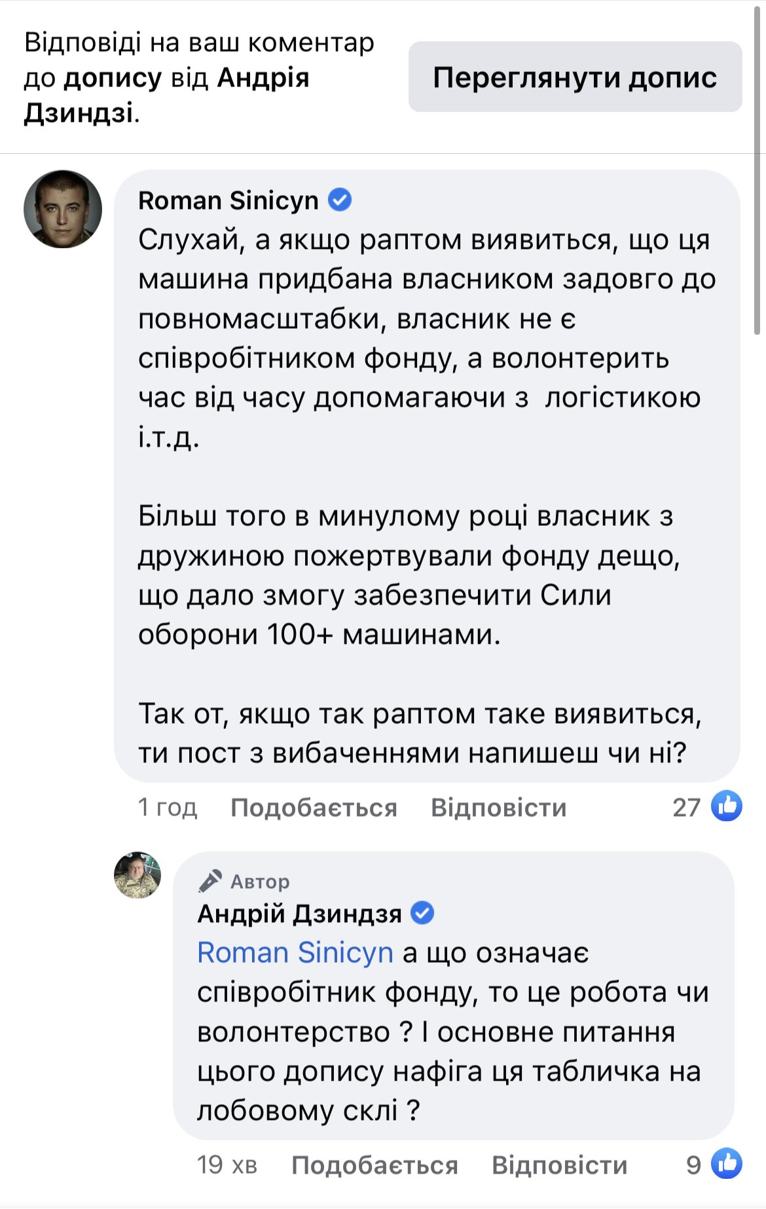The height and width of the screenshot is (1209, 766).
Task: Click the Андрій Дзиндзя name in the reply
Action: pyautogui.click(x=299, y=913)
